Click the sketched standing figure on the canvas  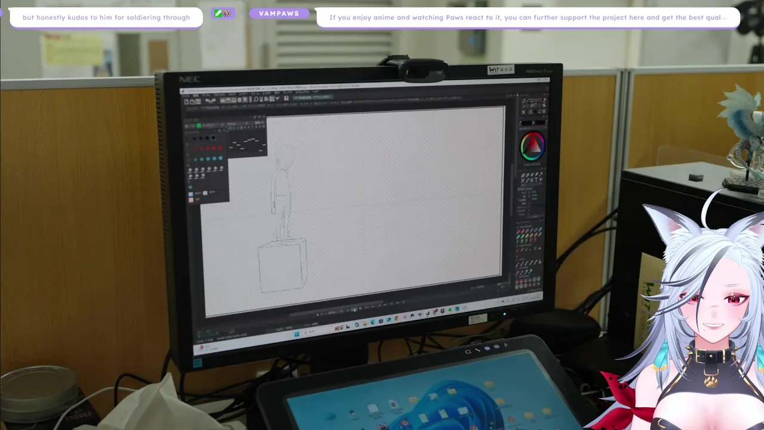point(283,191)
